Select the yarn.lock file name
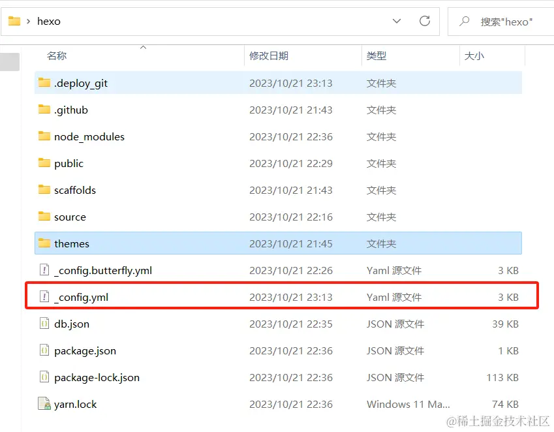This screenshot has width=554, height=432. (x=75, y=405)
